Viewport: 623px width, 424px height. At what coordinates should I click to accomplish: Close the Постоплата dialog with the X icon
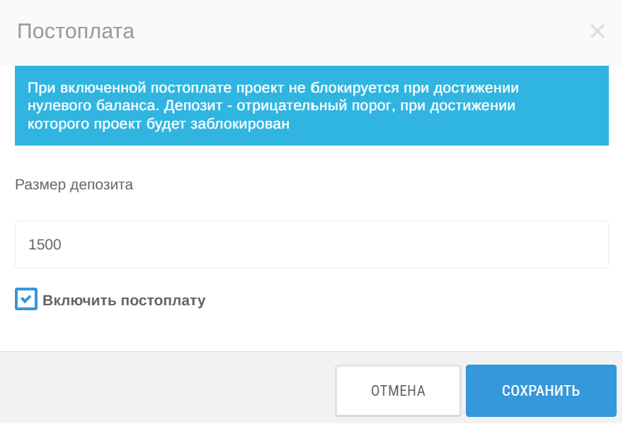click(597, 31)
